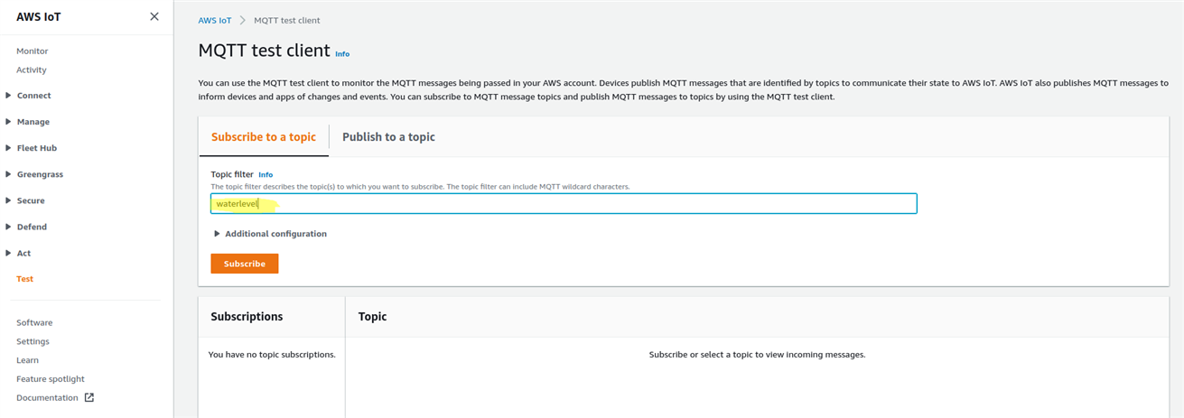Go to AWS IoT breadcrumb link

pyautogui.click(x=215, y=21)
